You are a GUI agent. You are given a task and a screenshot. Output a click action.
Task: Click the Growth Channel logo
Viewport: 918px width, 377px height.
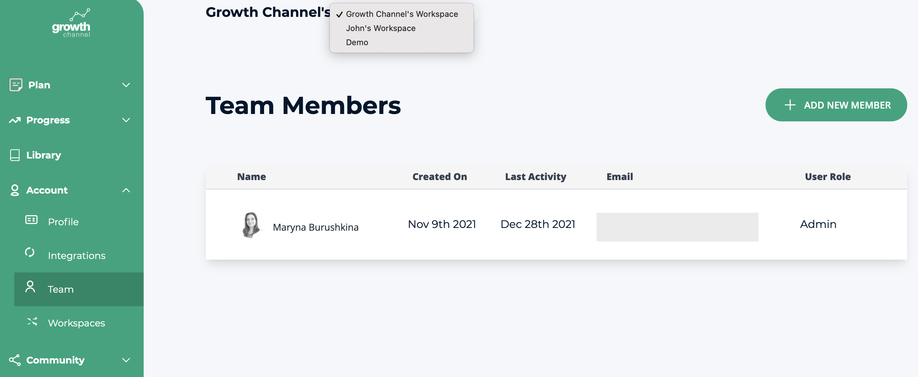(x=71, y=23)
